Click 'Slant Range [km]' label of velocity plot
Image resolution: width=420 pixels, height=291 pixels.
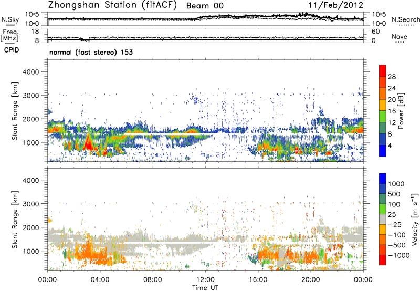(x=15, y=220)
